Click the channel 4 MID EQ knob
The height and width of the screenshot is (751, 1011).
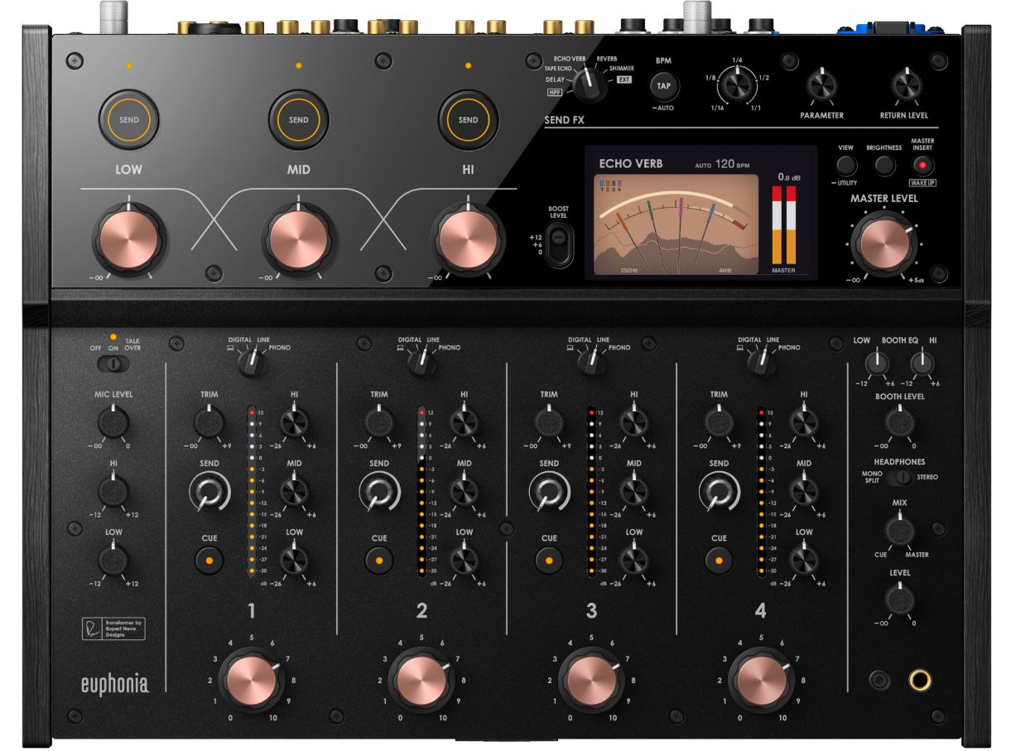pos(803,492)
